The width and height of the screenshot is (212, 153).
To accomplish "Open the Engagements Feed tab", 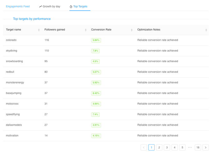I will coord(18,7).
